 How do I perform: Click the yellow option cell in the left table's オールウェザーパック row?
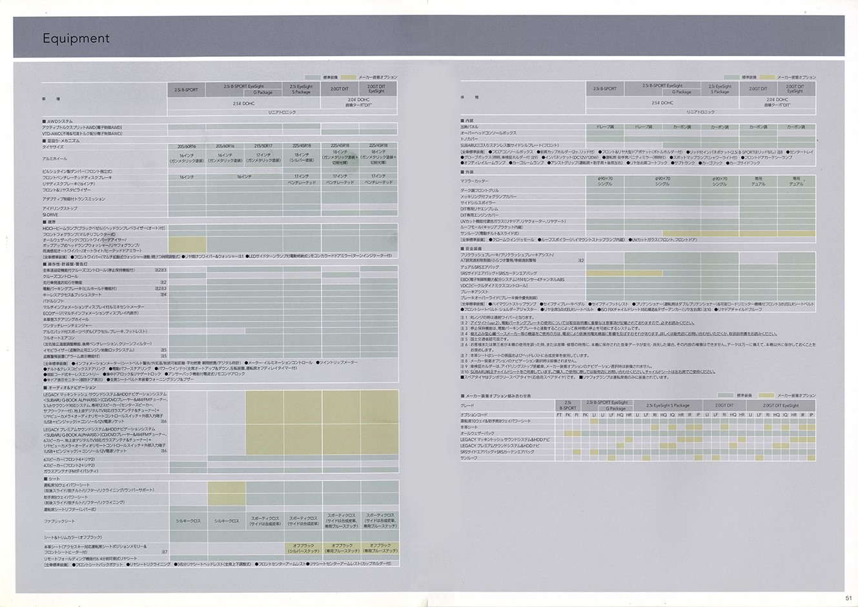[187, 245]
